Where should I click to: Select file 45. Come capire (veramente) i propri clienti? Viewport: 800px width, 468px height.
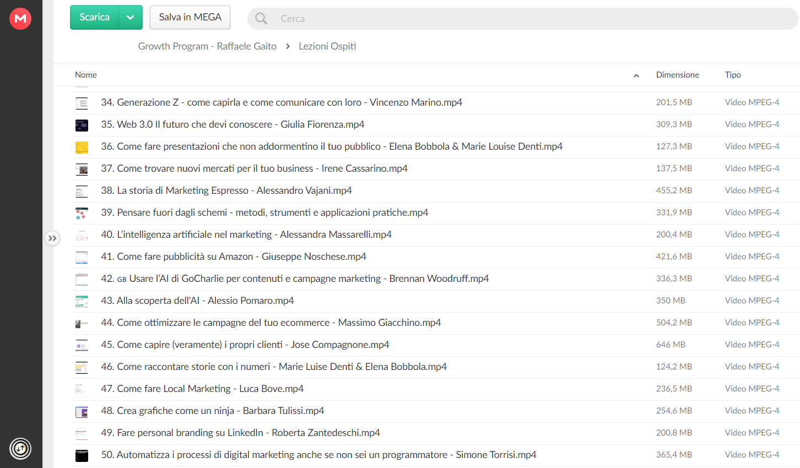pyautogui.click(x=435, y=345)
